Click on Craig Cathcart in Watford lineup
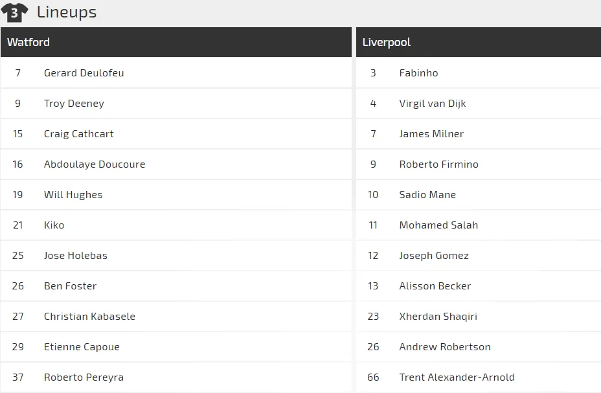The height and width of the screenshot is (393, 601). point(78,133)
